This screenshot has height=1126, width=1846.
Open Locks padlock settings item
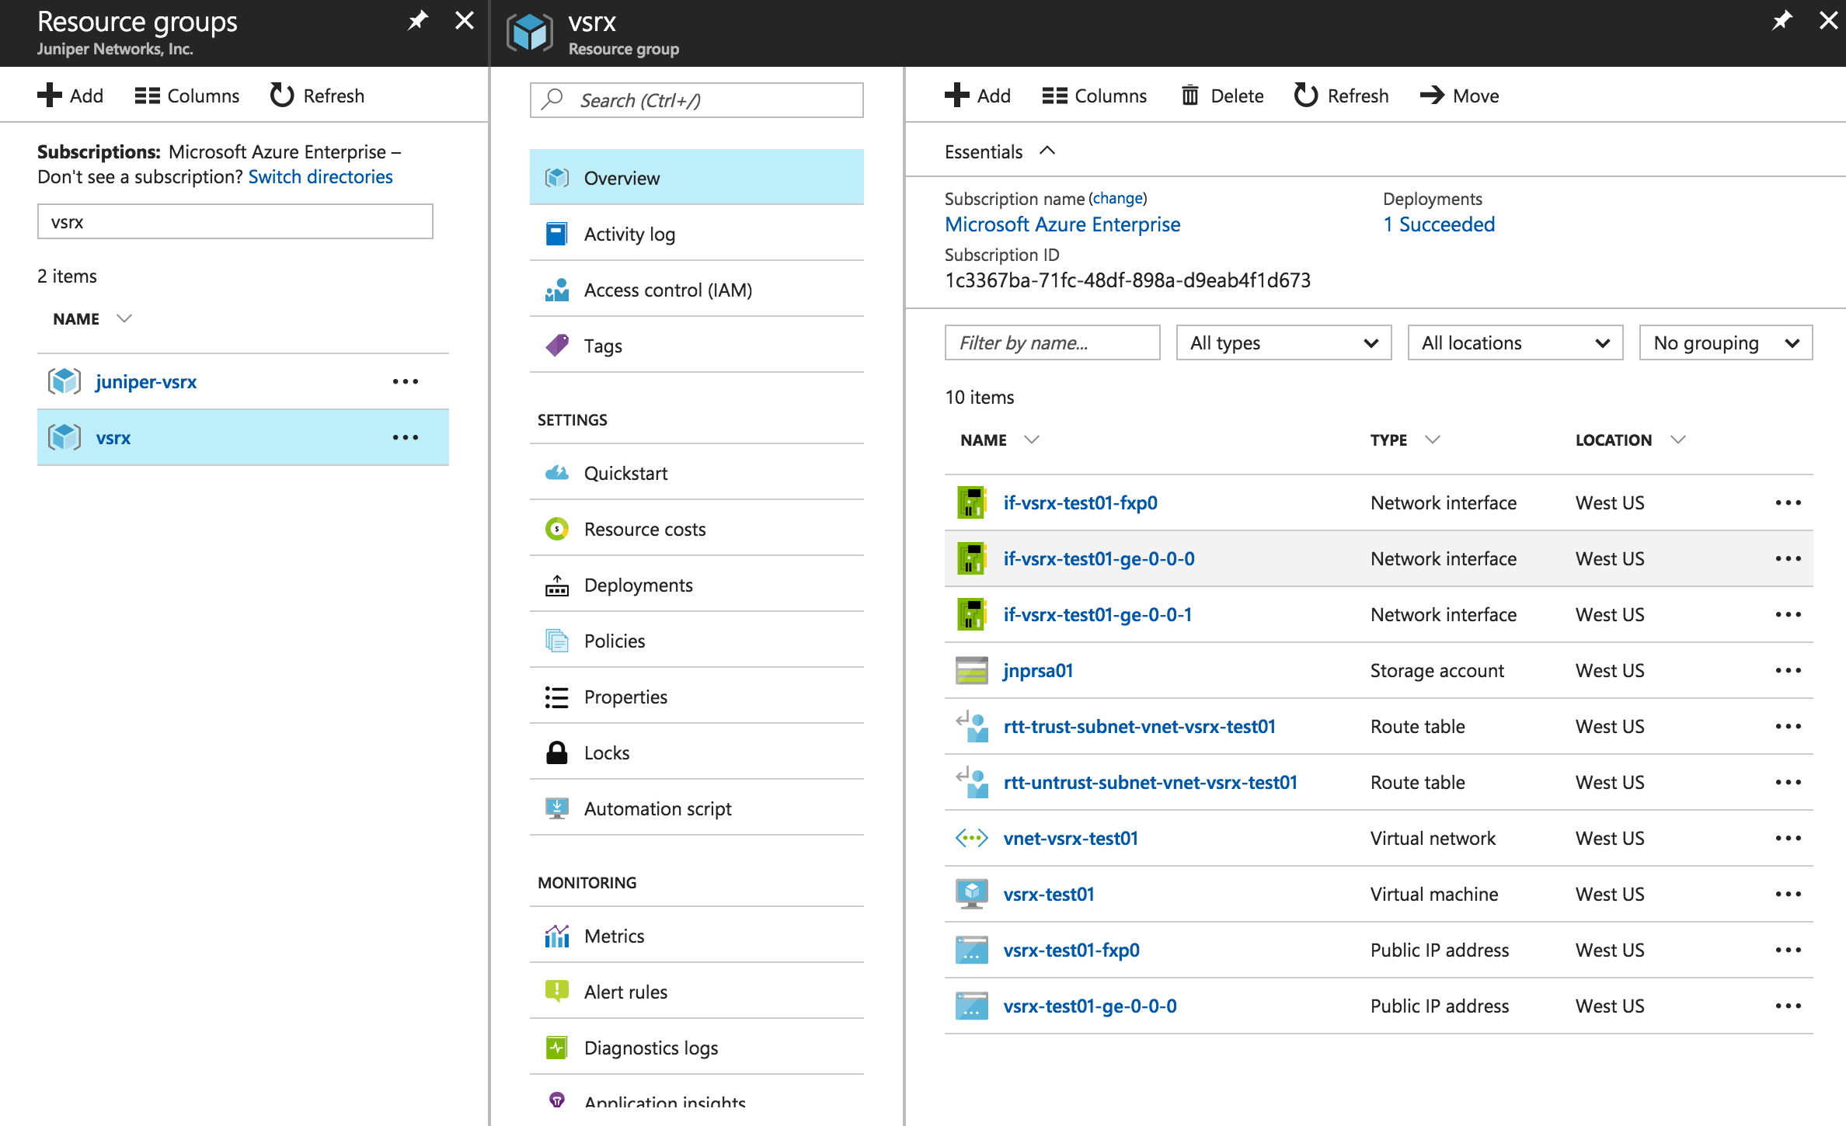pyautogui.click(x=606, y=752)
